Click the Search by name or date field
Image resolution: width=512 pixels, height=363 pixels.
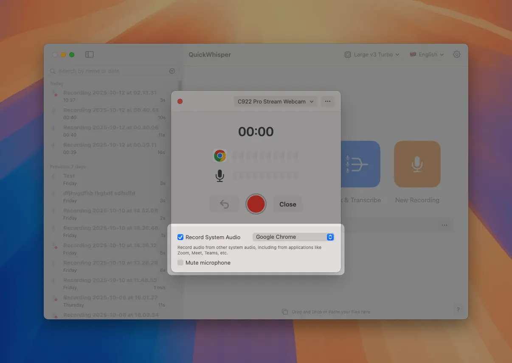coord(113,71)
